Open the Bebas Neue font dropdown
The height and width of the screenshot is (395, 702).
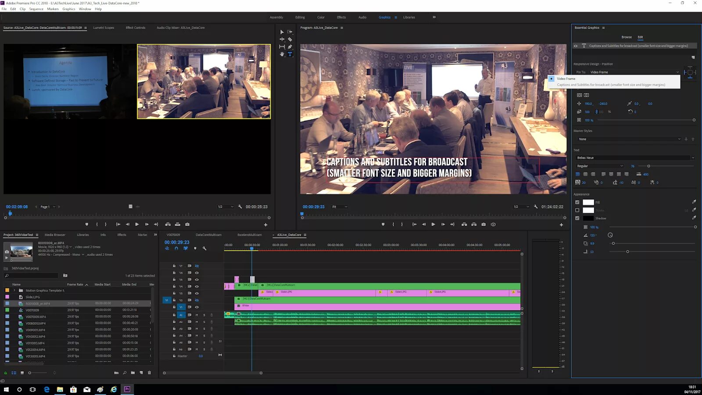pos(634,158)
